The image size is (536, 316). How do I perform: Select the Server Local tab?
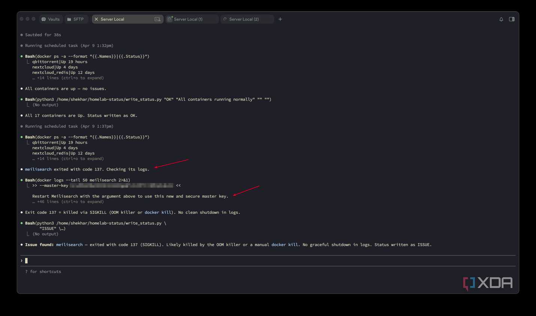click(x=127, y=19)
